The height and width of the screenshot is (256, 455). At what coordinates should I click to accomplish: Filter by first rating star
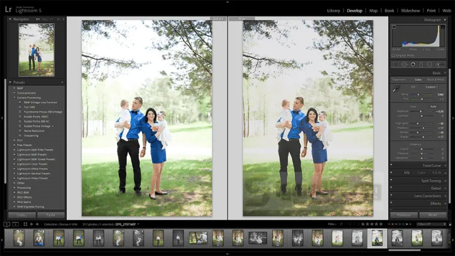363,224
